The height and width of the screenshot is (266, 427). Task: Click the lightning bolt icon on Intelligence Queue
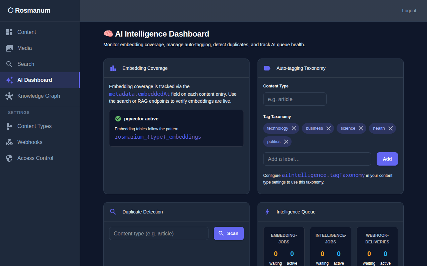pyautogui.click(x=267, y=212)
